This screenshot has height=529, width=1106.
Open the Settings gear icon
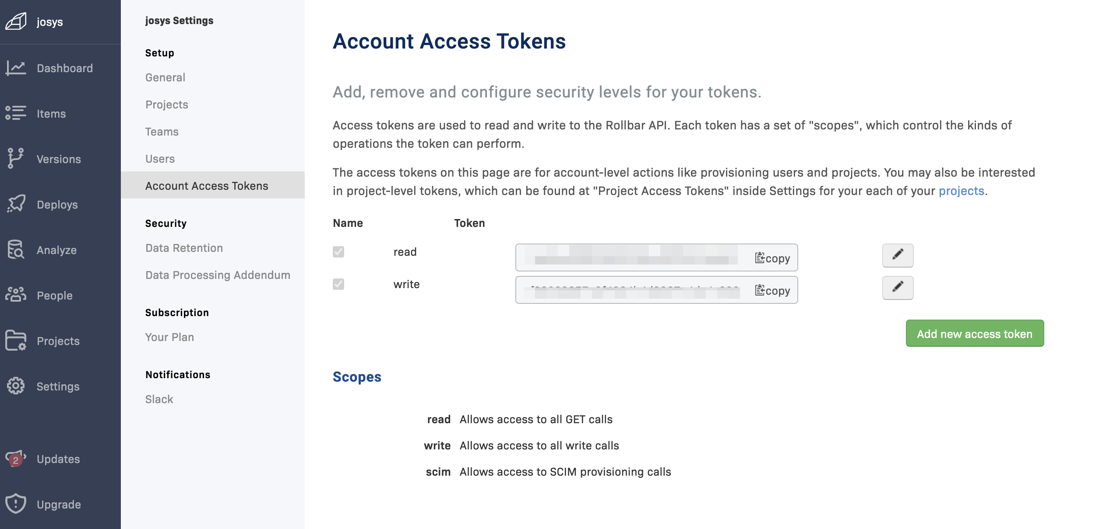click(x=16, y=386)
